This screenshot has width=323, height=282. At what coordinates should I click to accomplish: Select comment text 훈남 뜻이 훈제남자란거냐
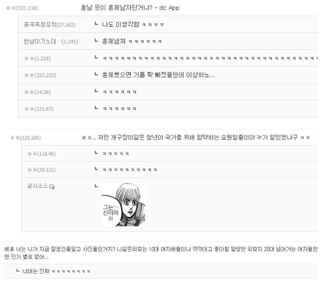tap(116, 8)
